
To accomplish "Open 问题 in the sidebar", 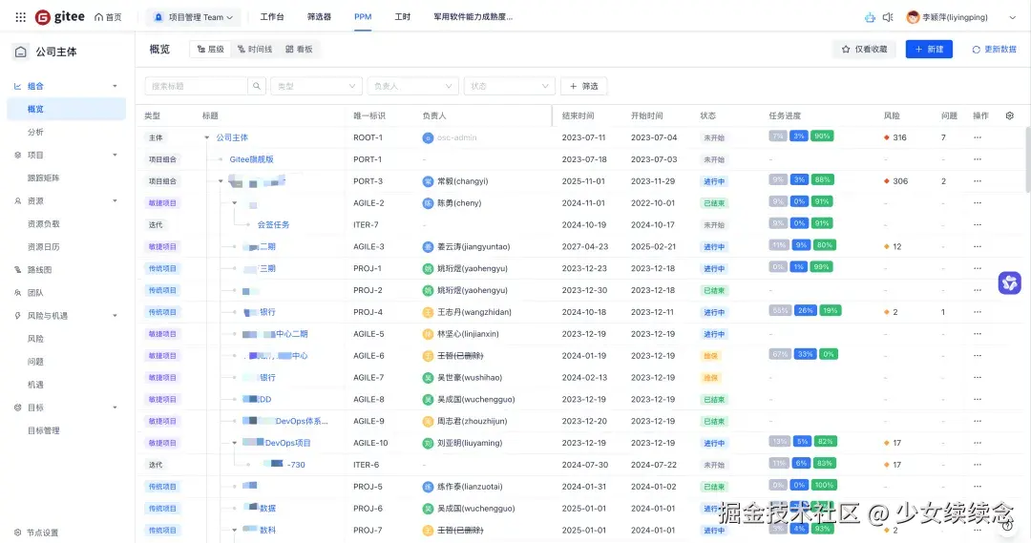I will pyautogui.click(x=35, y=362).
